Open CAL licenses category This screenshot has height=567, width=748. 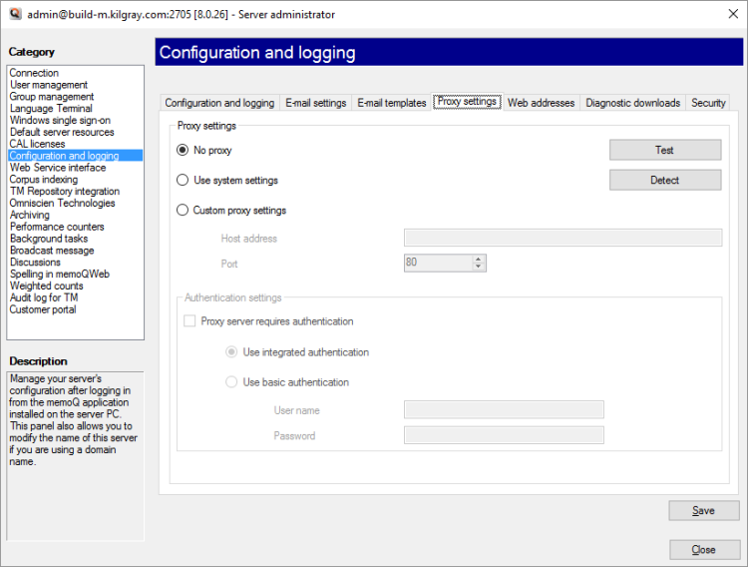point(38,144)
